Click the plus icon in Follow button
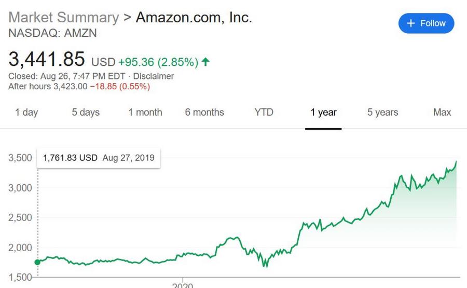 point(411,23)
